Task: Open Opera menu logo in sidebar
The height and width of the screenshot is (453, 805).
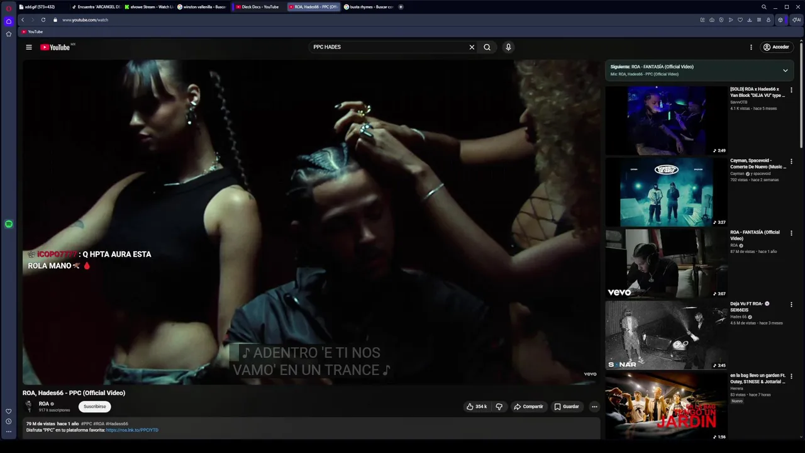Action: 9,9
